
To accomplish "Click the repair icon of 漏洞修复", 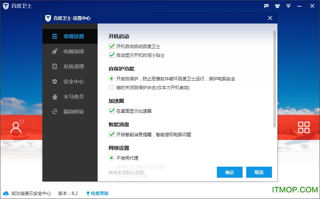I will [55, 112].
